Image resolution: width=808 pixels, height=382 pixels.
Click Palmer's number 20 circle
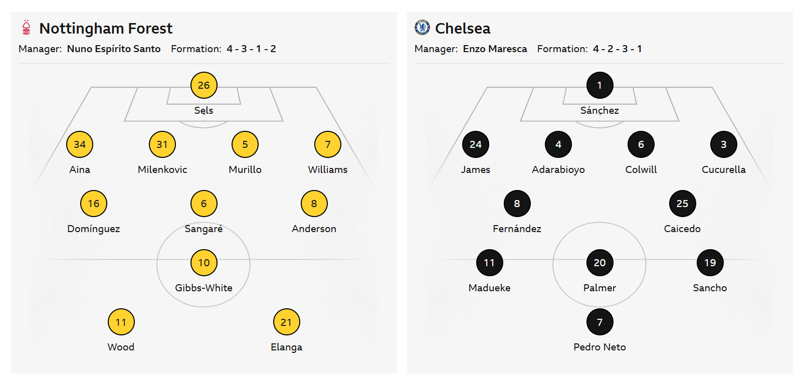click(x=599, y=263)
